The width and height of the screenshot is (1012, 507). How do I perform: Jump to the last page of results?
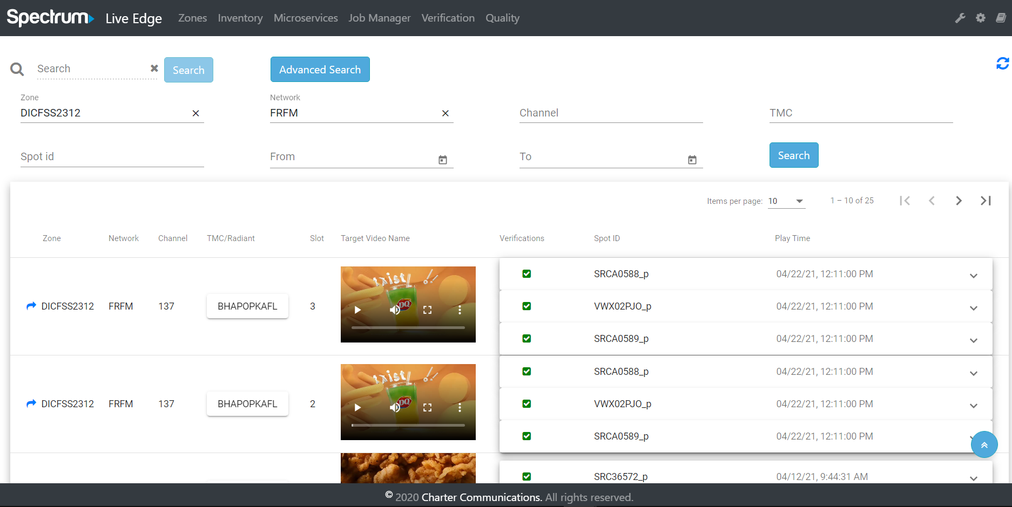click(x=986, y=201)
